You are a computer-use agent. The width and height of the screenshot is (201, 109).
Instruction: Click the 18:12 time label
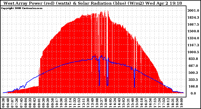click(168, 103)
